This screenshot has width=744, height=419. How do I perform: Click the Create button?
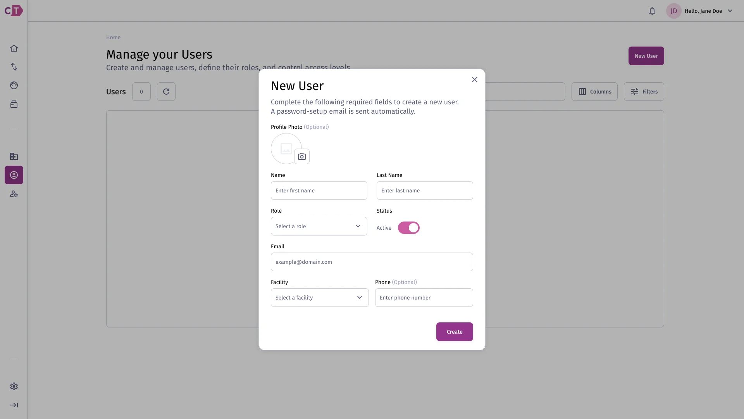tap(455, 332)
